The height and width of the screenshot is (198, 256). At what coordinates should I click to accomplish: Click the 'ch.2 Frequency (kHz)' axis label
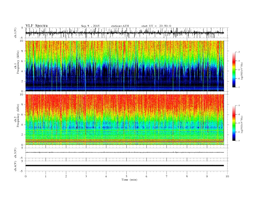[17, 115]
